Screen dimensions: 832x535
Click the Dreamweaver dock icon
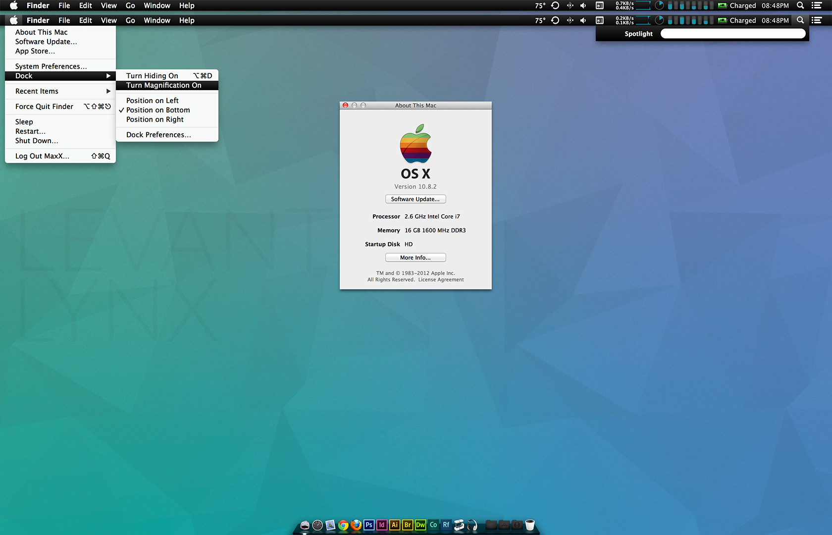tap(420, 525)
